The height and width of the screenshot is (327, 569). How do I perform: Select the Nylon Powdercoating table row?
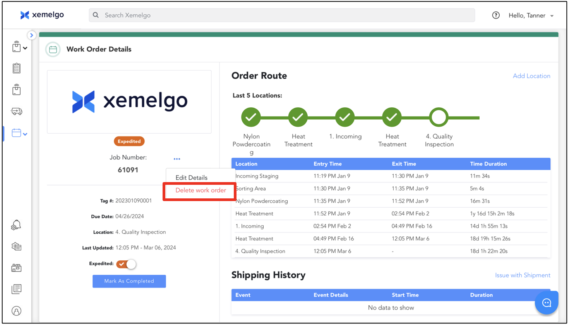click(x=391, y=201)
